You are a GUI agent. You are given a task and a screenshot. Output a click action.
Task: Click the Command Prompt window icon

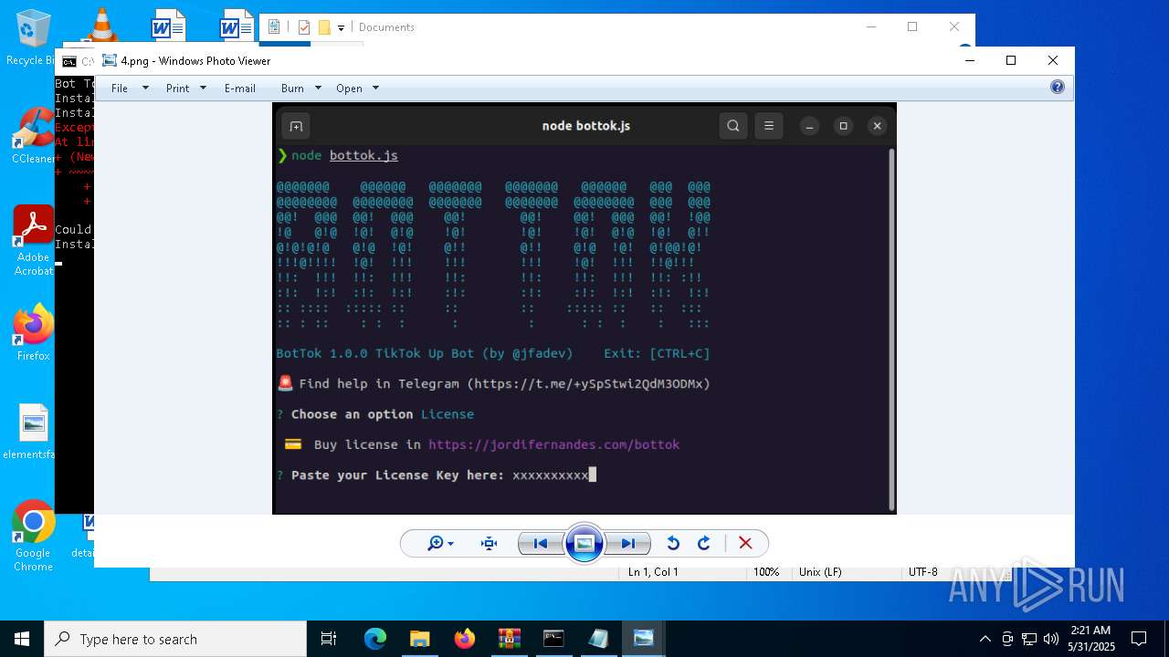(x=69, y=61)
